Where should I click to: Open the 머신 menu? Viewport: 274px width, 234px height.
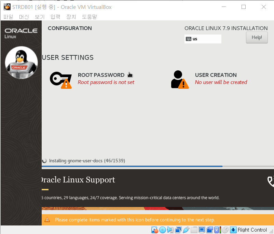24,17
